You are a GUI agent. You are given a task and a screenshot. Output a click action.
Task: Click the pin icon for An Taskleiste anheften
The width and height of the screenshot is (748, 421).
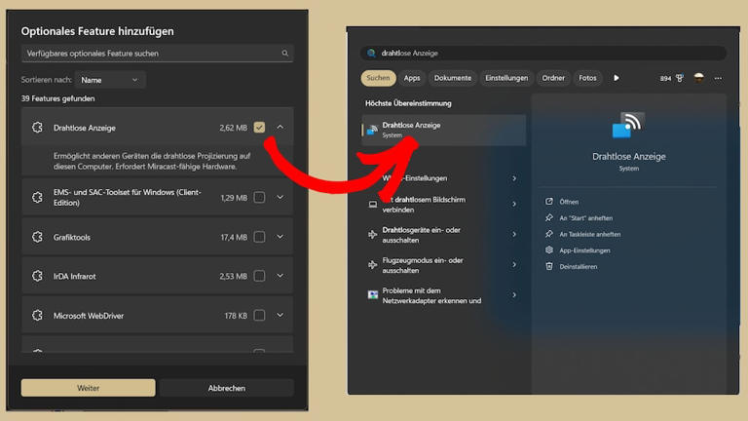pyautogui.click(x=549, y=234)
